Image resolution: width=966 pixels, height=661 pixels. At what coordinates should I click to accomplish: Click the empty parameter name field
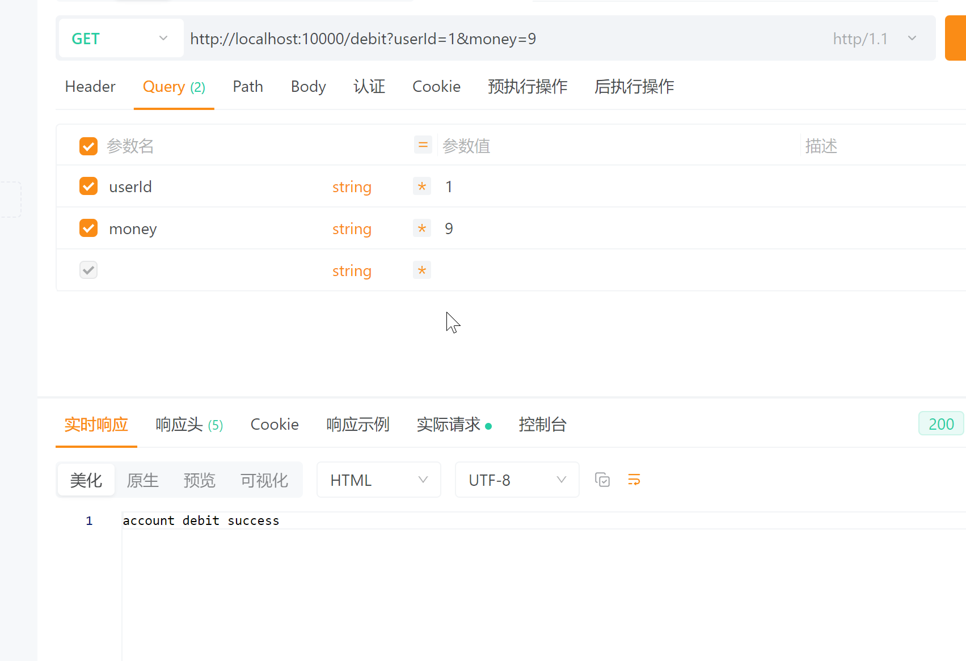[216, 270]
